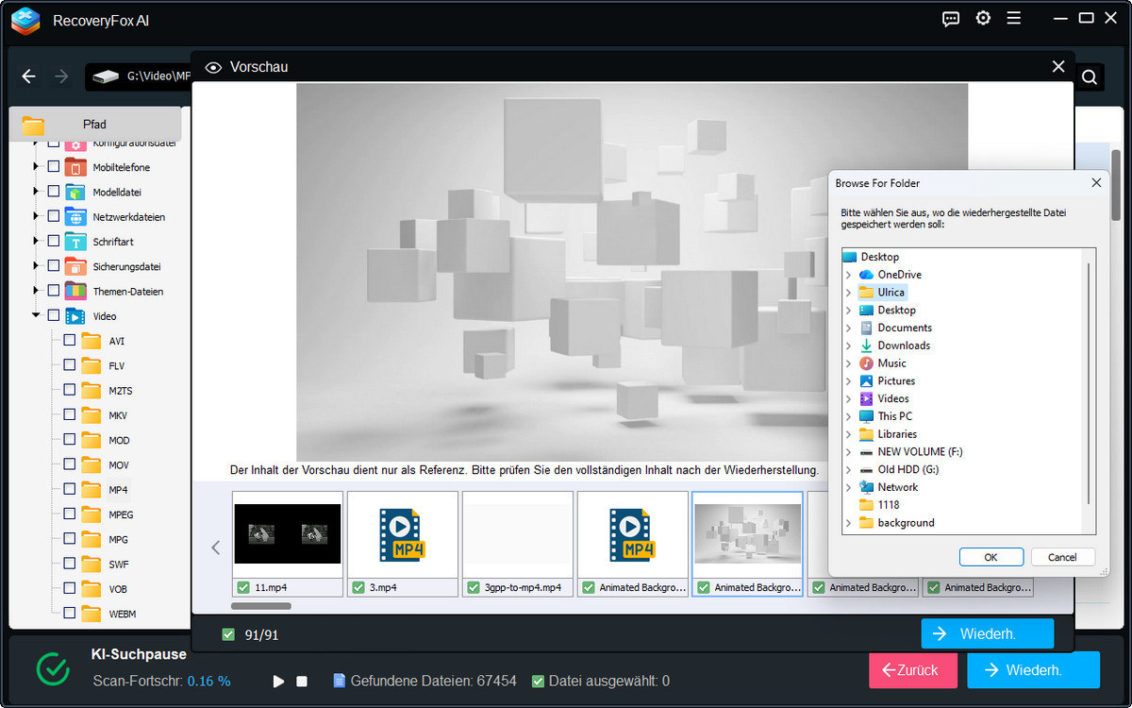
Task: Collapse the Video tree node
Action: click(36, 315)
